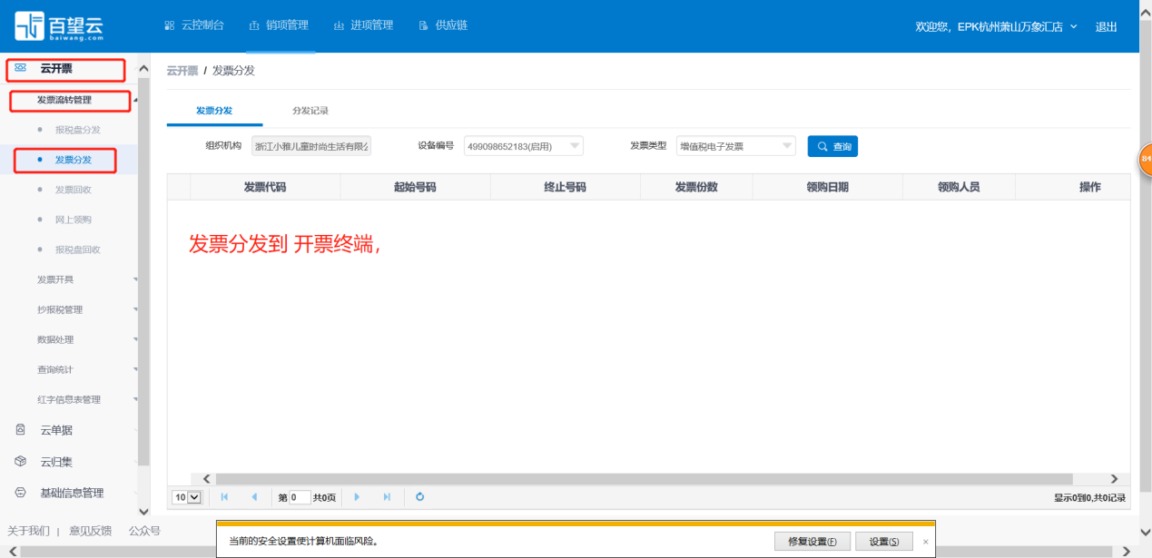Expand the user account dropdown arrow
1152x558 pixels.
1074,26
